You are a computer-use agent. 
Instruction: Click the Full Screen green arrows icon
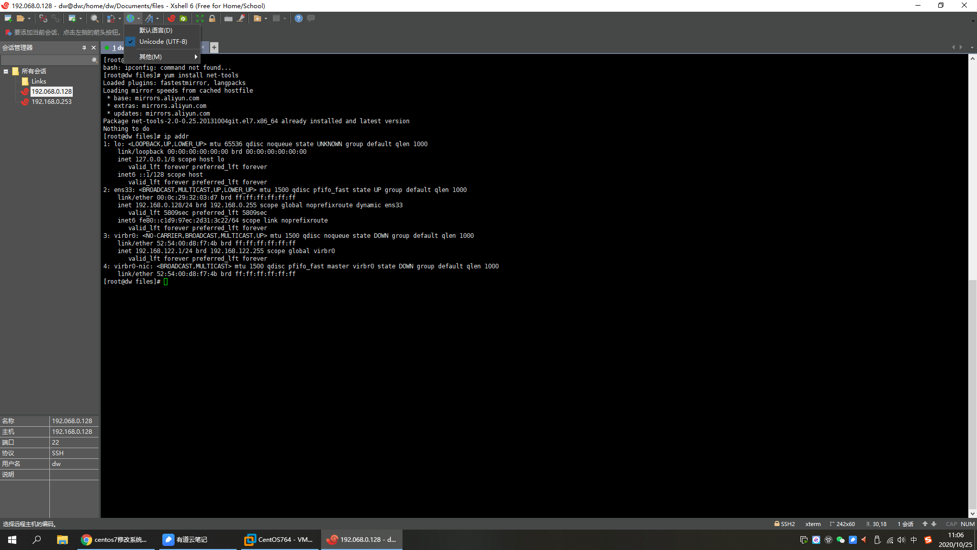pos(200,18)
